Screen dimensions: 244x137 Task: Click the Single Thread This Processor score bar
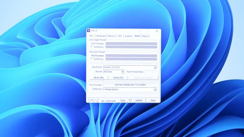tap(131, 44)
